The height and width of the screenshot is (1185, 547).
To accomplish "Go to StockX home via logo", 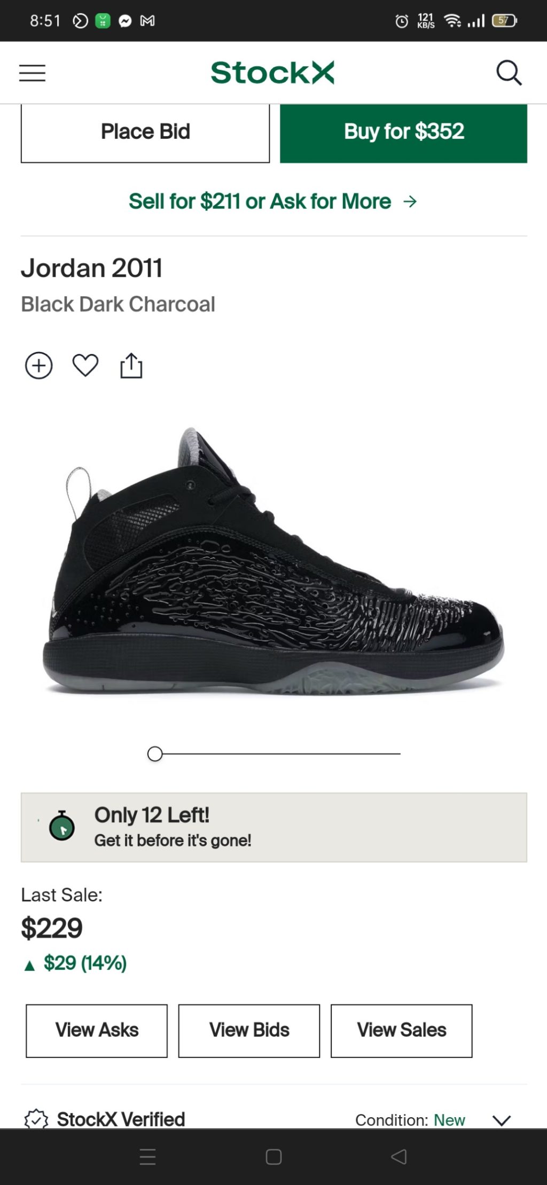I will click(272, 73).
